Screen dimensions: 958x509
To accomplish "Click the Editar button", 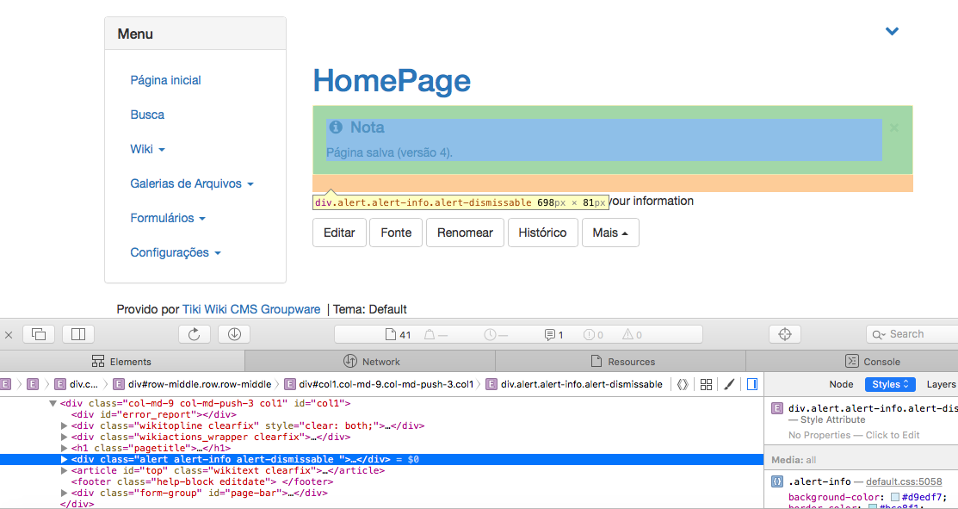I will tap(339, 233).
